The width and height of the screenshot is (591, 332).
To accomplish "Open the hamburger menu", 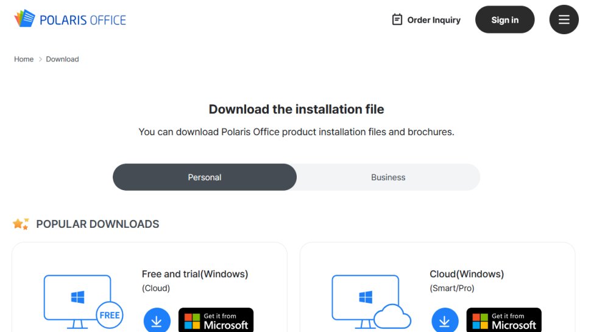I will [x=564, y=19].
